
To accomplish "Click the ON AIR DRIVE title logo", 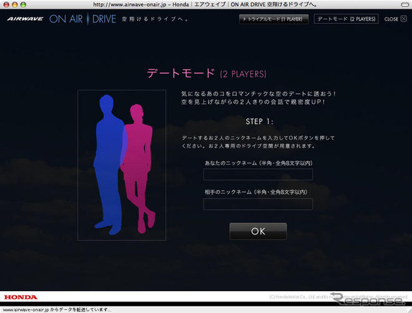I will [x=83, y=19].
